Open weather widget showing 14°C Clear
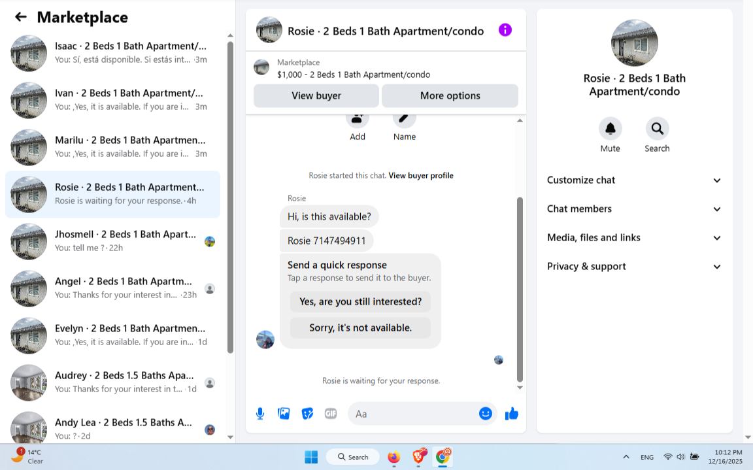 27,456
